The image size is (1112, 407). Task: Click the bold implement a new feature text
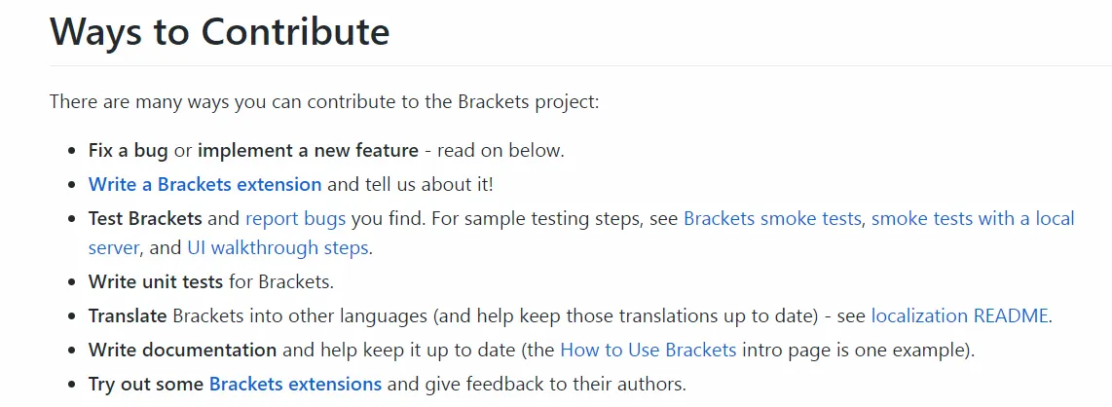pos(308,150)
